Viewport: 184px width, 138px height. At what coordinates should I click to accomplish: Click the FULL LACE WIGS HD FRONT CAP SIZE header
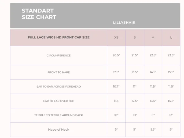click(59, 37)
